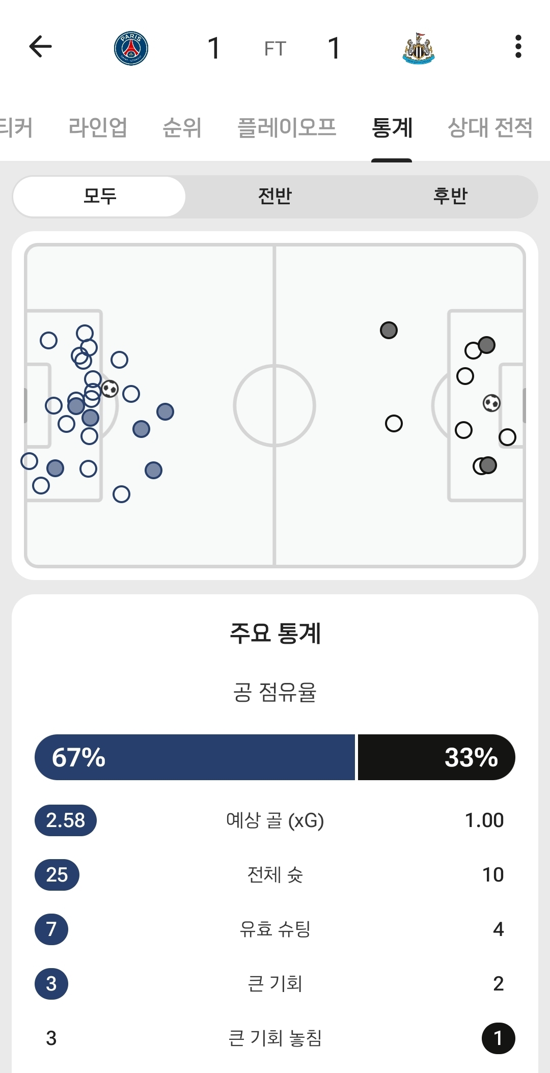Switch to 후반 (second half) stats
The image size is (550, 1073).
[x=450, y=196]
